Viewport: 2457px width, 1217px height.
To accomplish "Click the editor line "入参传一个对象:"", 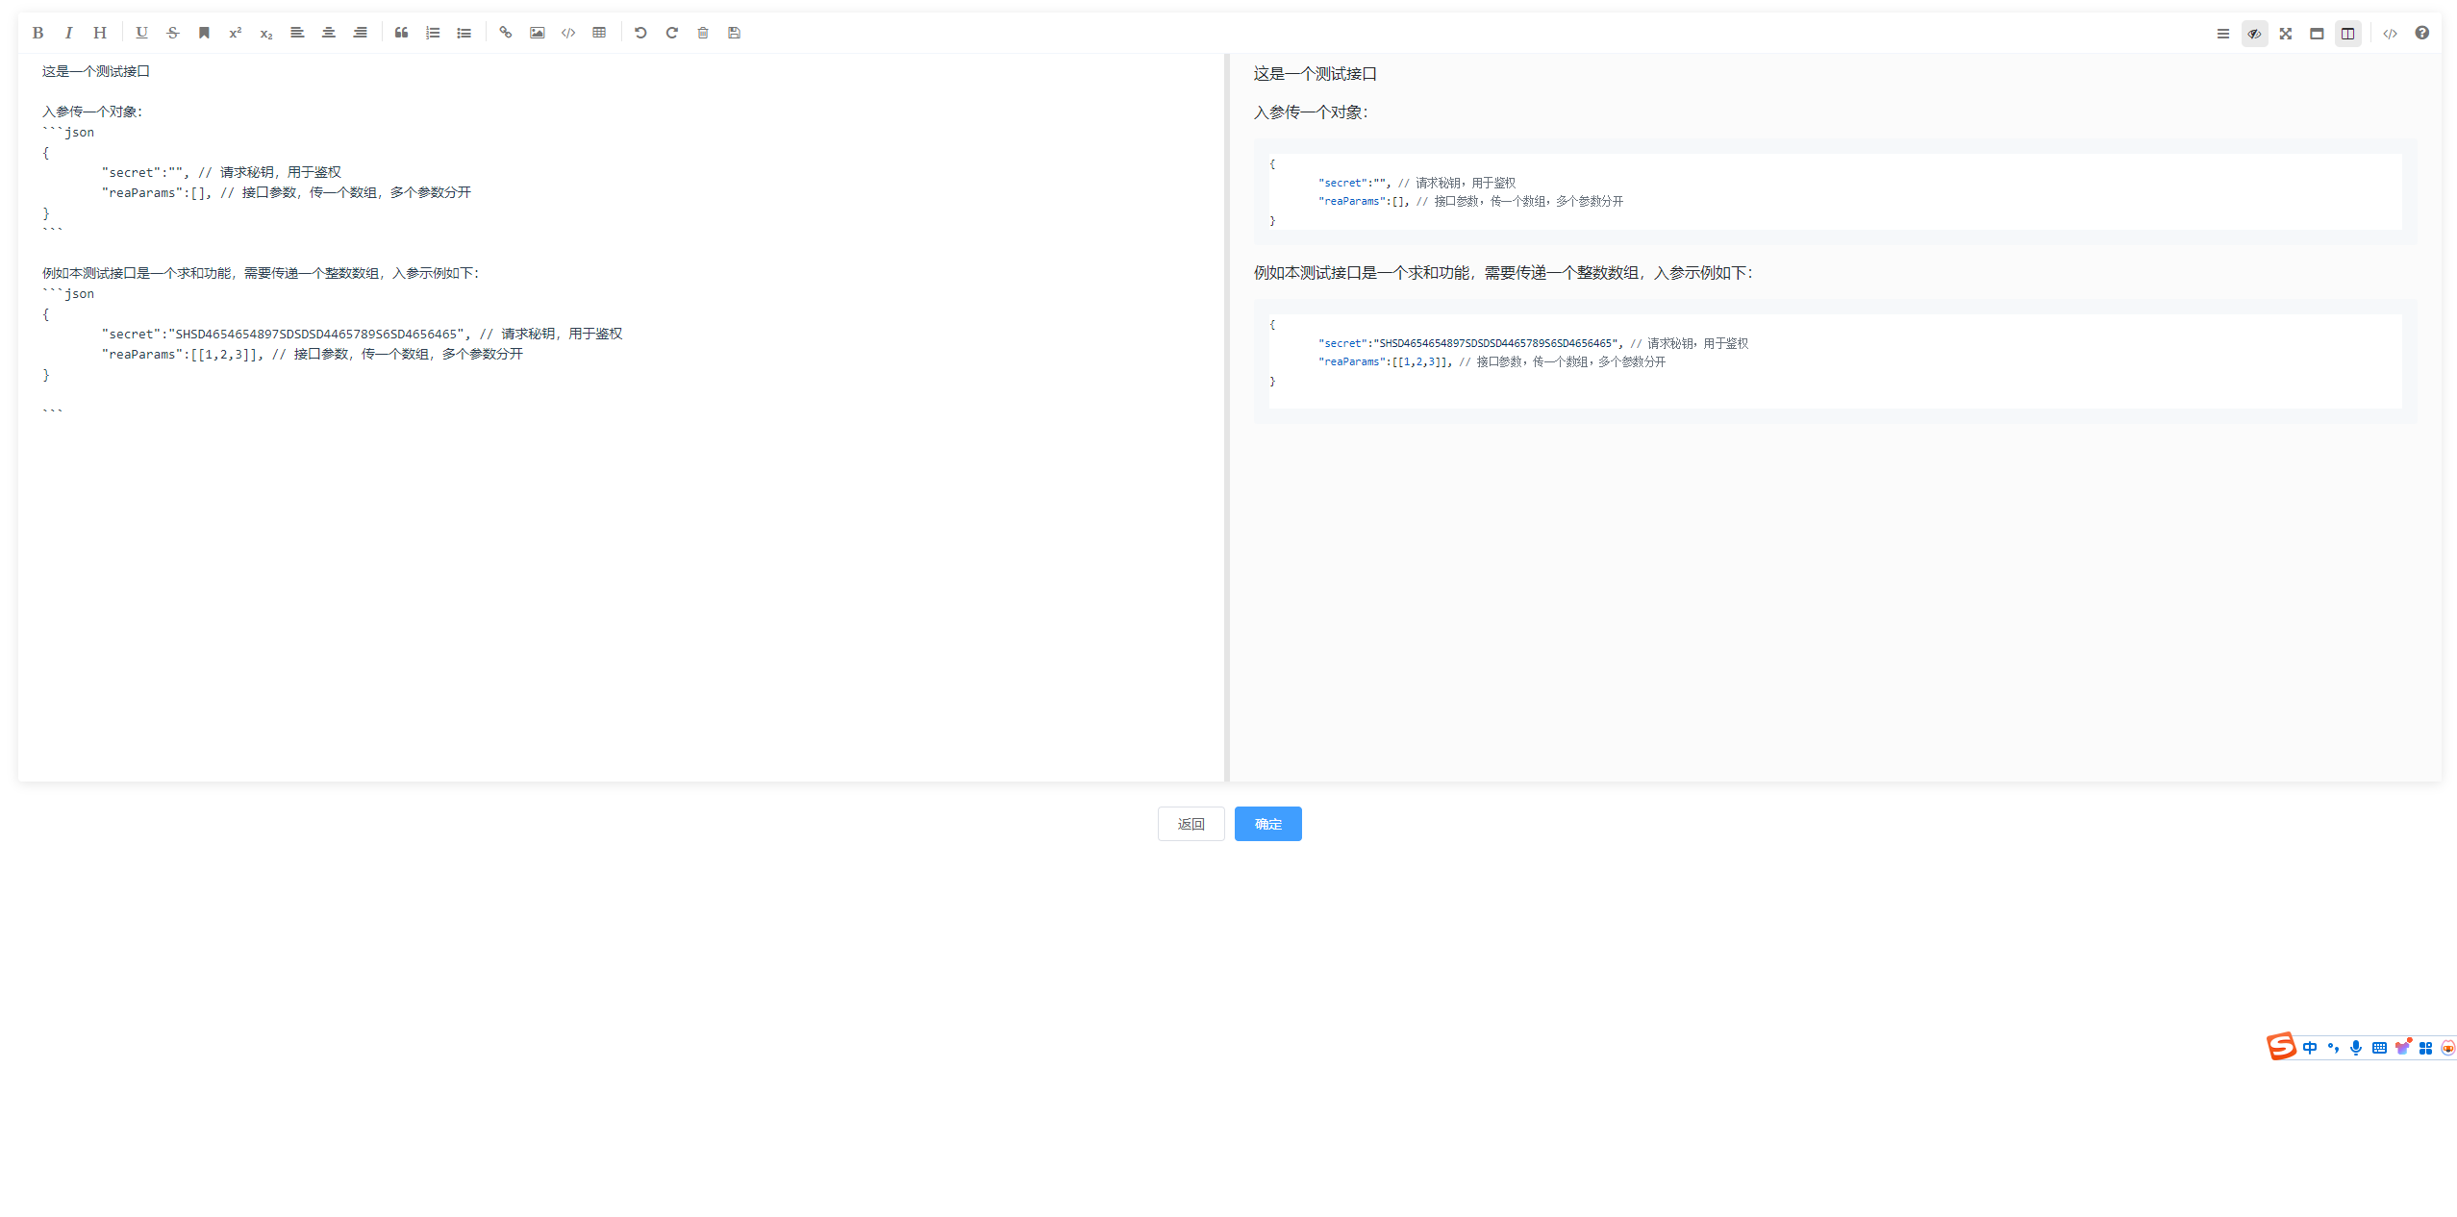I will pyautogui.click(x=92, y=112).
